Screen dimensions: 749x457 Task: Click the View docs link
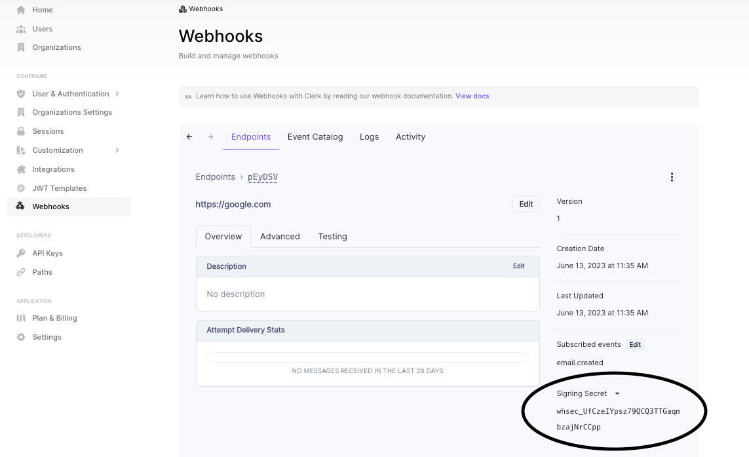tap(472, 96)
